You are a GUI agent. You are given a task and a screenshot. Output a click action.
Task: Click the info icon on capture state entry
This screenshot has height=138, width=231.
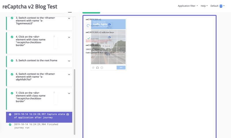point(10,114)
